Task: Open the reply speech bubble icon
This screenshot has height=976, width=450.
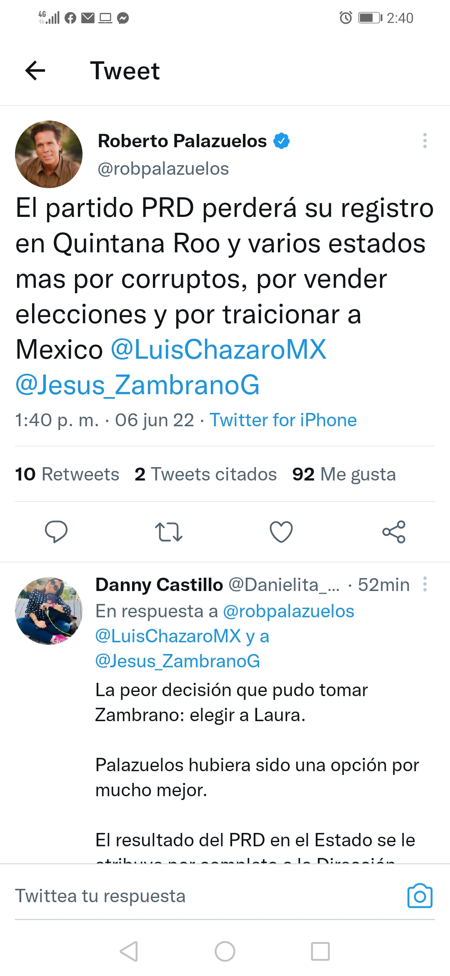Action: pyautogui.click(x=56, y=532)
